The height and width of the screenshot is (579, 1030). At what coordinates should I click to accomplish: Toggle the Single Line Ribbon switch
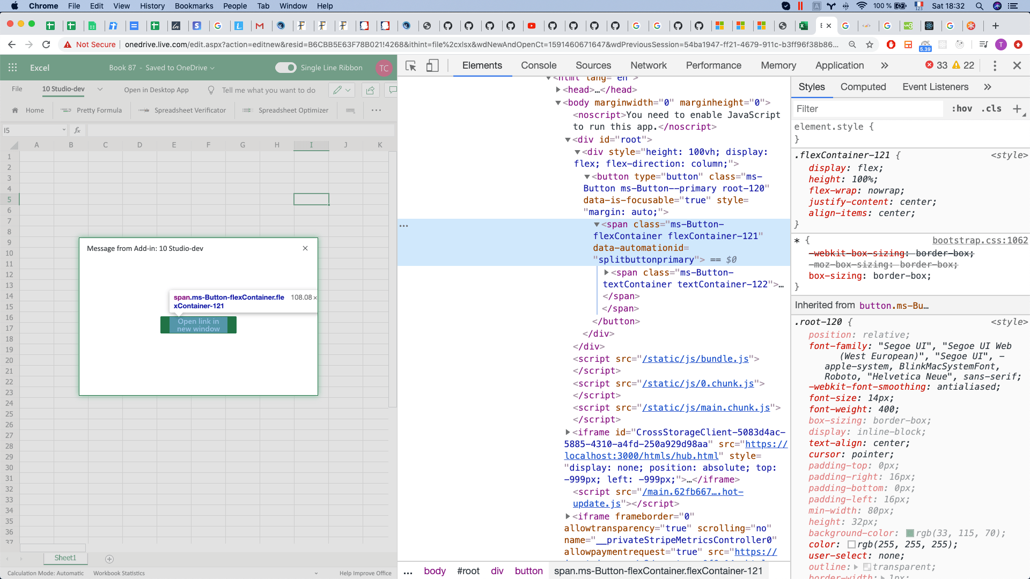285,68
